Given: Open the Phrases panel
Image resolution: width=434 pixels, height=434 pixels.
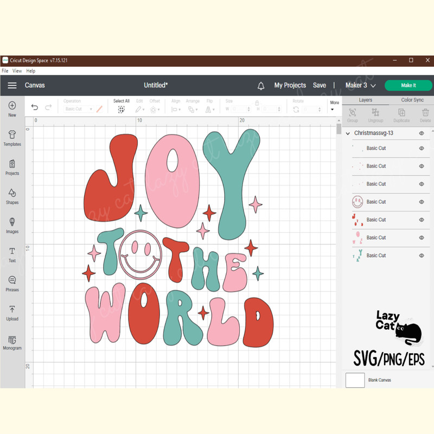Looking at the screenshot, I should coord(12,284).
